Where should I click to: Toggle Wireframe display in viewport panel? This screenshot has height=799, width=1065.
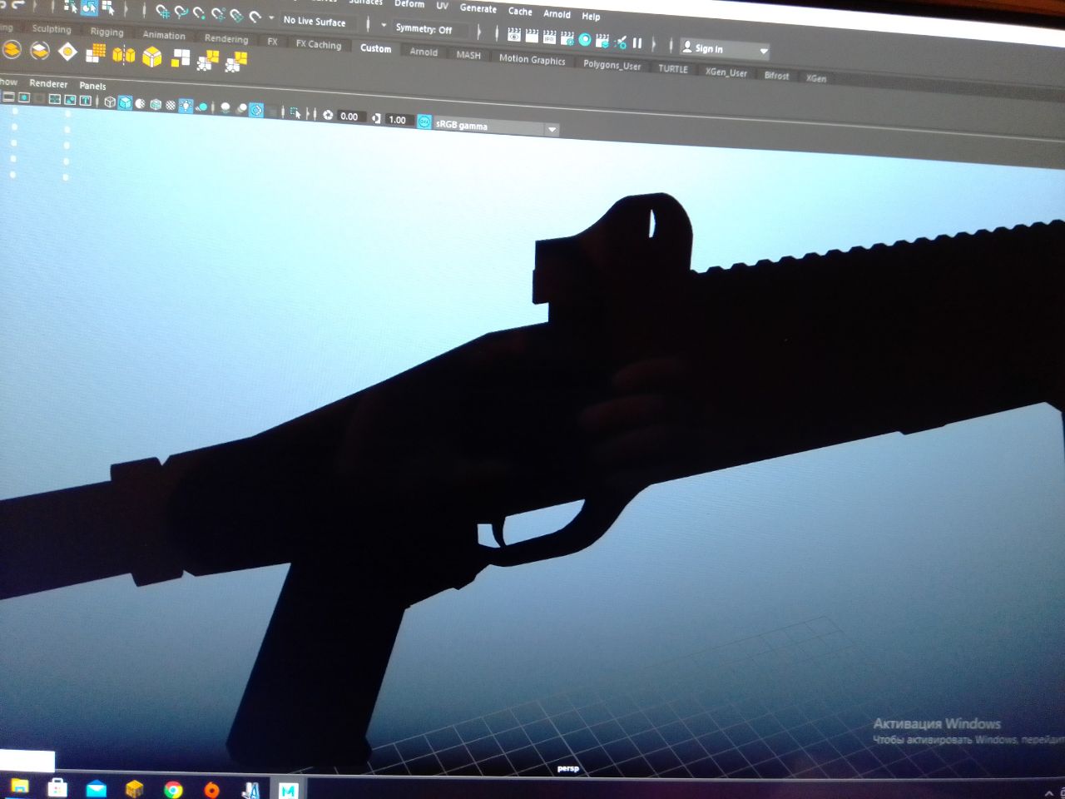(x=110, y=102)
